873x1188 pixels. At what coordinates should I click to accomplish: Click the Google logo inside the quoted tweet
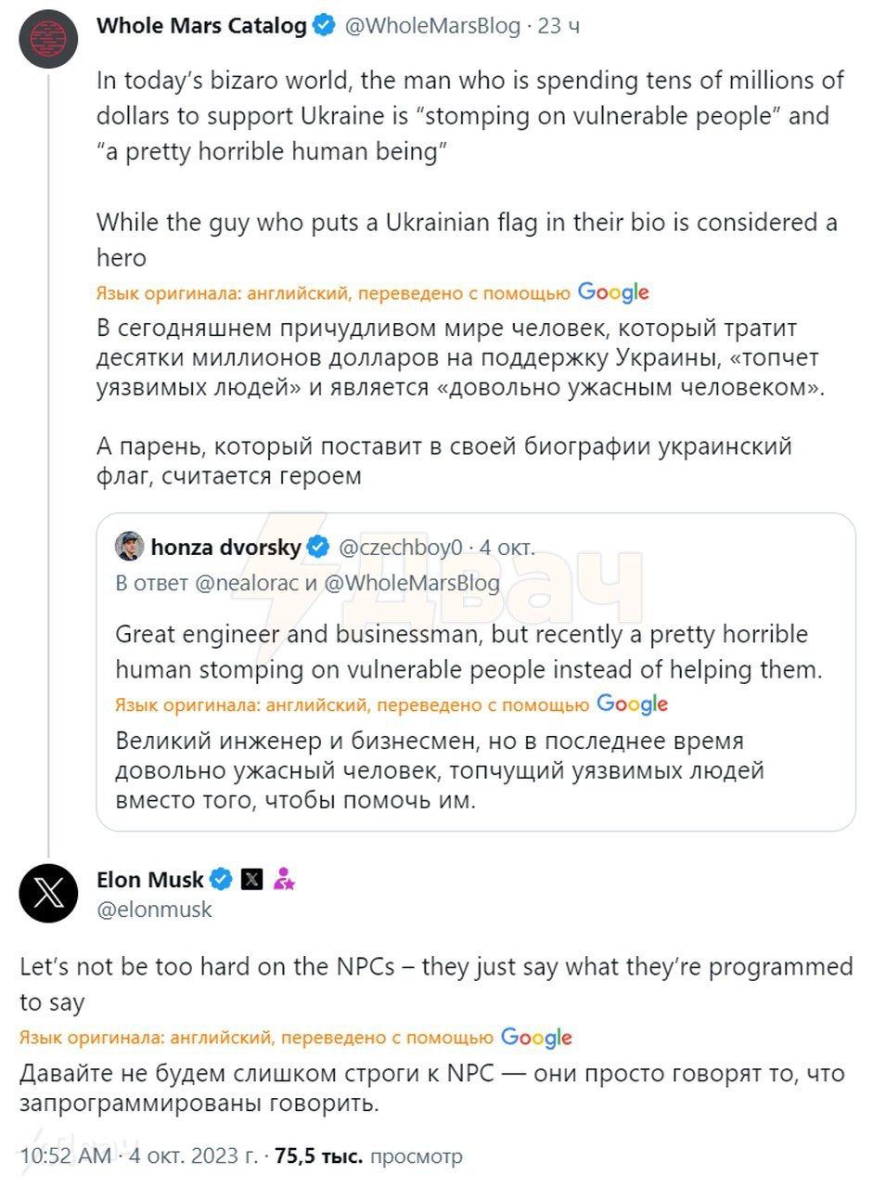coord(634,704)
